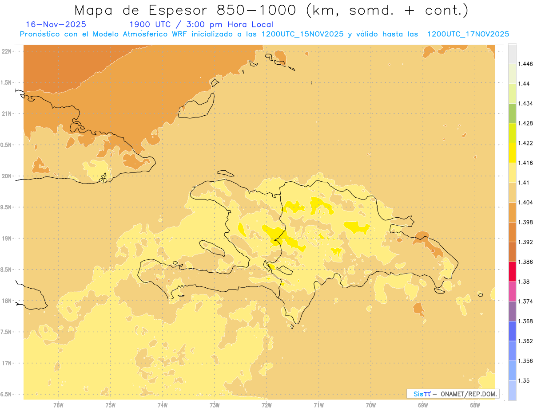Select the pale swatch between 1.44 and 1.446
The width and height of the screenshot is (533, 411).
(x=512, y=74)
